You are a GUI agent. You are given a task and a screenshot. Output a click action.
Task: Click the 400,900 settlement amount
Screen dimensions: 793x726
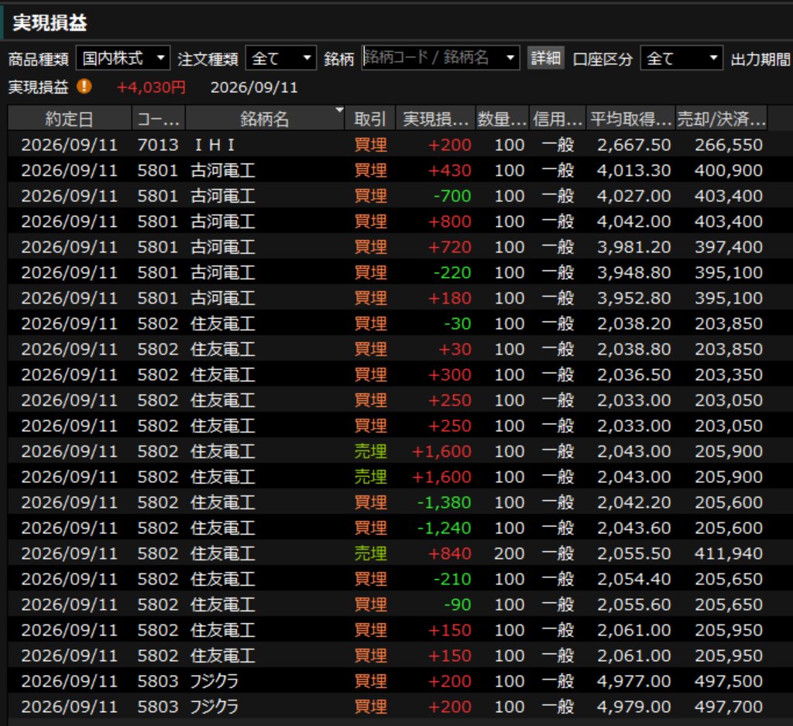(728, 170)
